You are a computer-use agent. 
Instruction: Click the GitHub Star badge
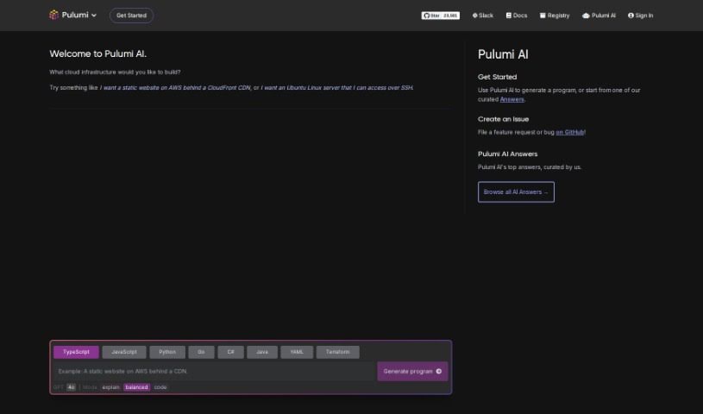point(440,16)
